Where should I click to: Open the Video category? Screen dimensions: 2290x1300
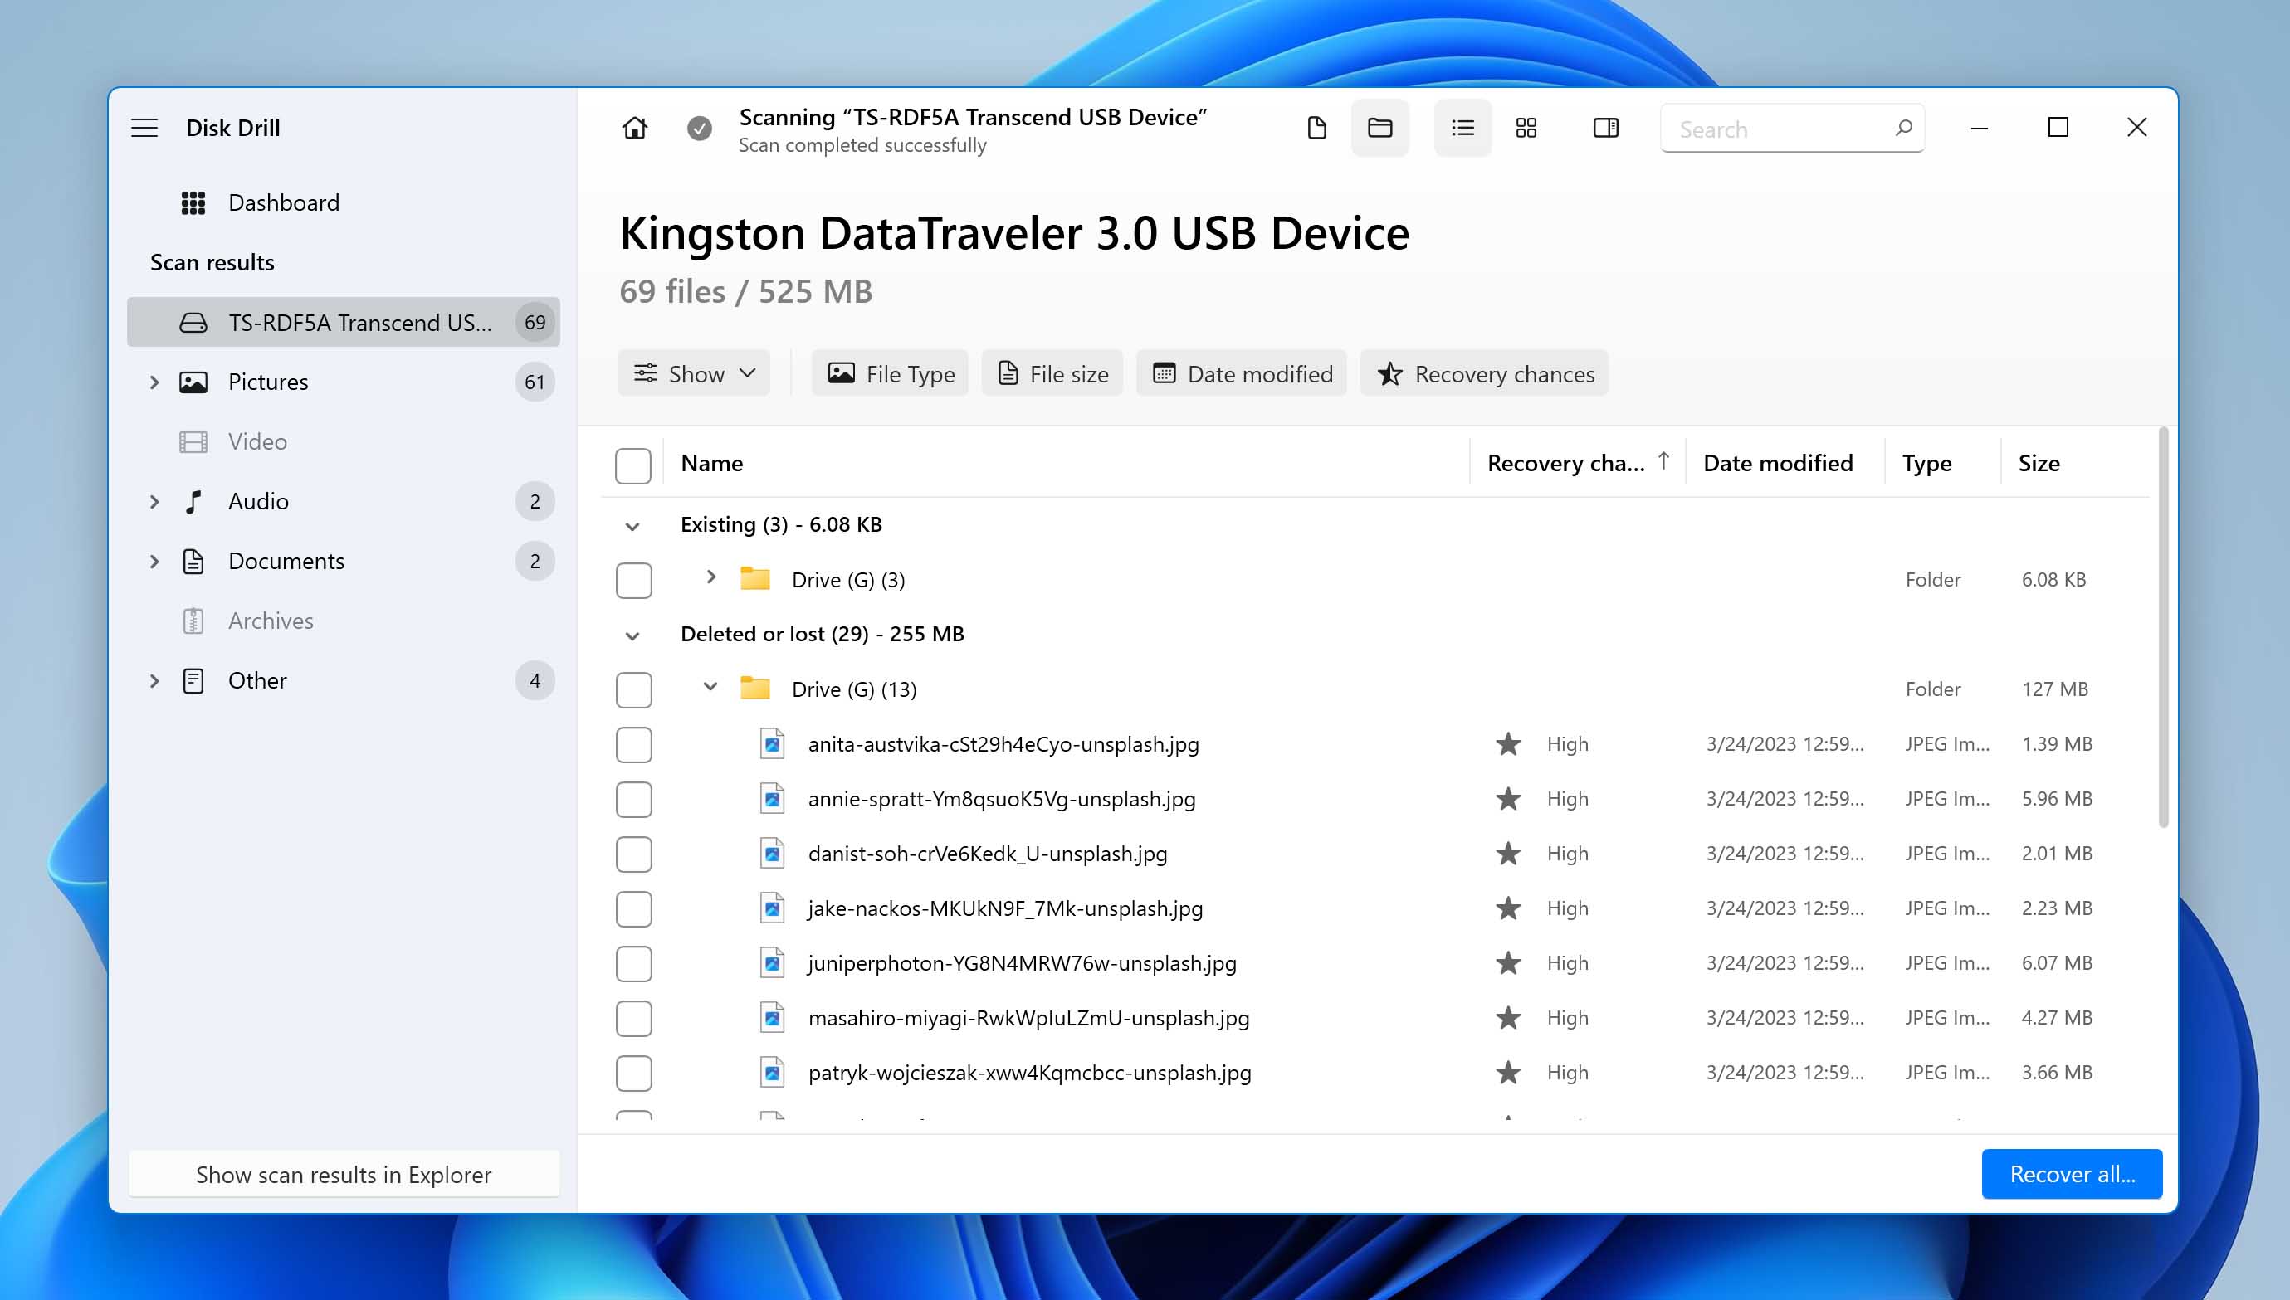(x=343, y=442)
